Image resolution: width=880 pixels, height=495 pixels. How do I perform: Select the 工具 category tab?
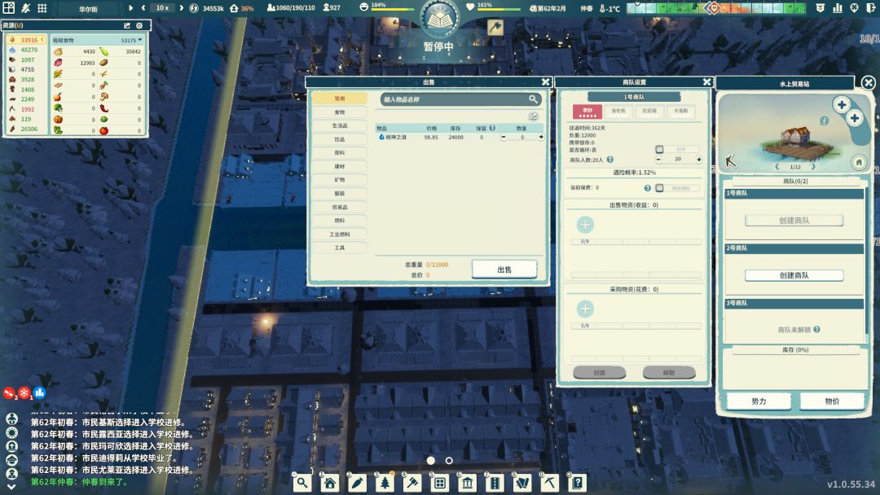[x=340, y=247]
